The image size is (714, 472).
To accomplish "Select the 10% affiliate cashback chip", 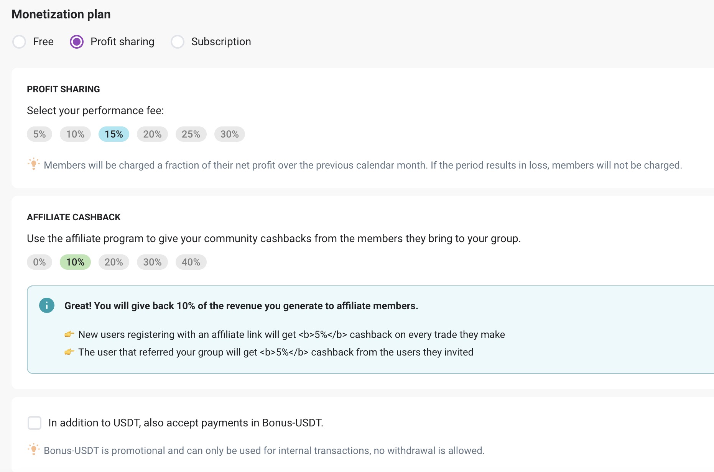I will click(x=75, y=262).
